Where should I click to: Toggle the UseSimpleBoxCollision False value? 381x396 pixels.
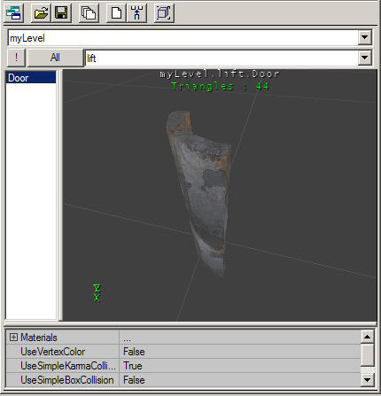tap(240, 380)
